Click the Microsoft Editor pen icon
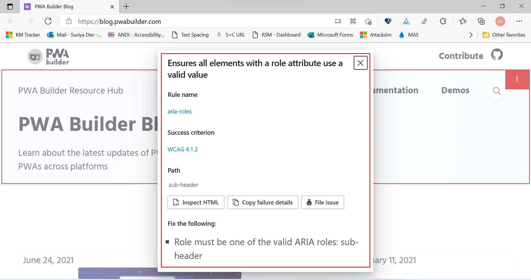531x280 pixels. 425,21
